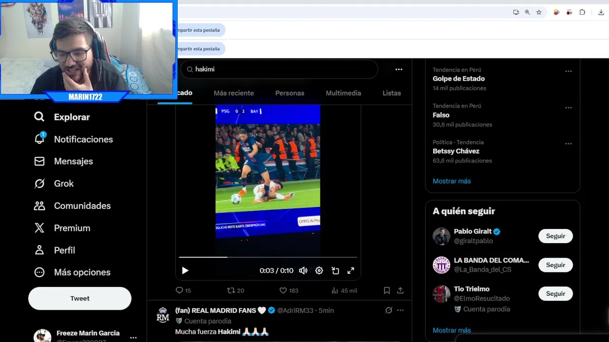Click the hakimi search field
The width and height of the screenshot is (609, 342).
pos(279,69)
